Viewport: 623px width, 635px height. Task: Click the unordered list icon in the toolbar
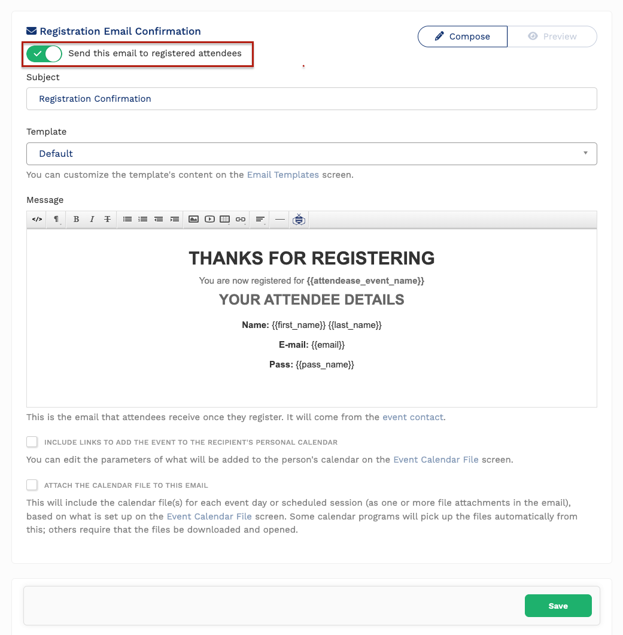click(127, 219)
